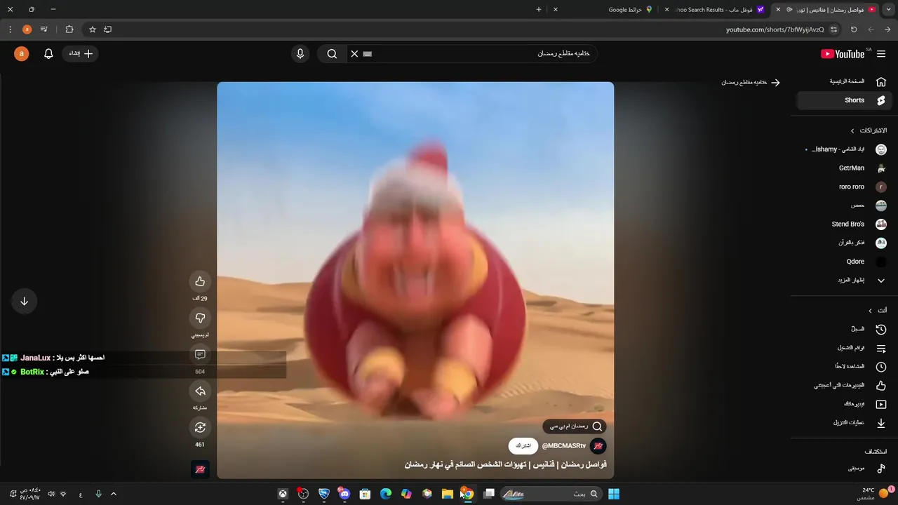Image resolution: width=898 pixels, height=505 pixels.
Task: Click the taskbar search box بحث
Action: pyautogui.click(x=551, y=494)
